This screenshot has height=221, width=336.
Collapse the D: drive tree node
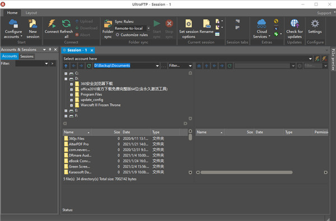coord(66,79)
